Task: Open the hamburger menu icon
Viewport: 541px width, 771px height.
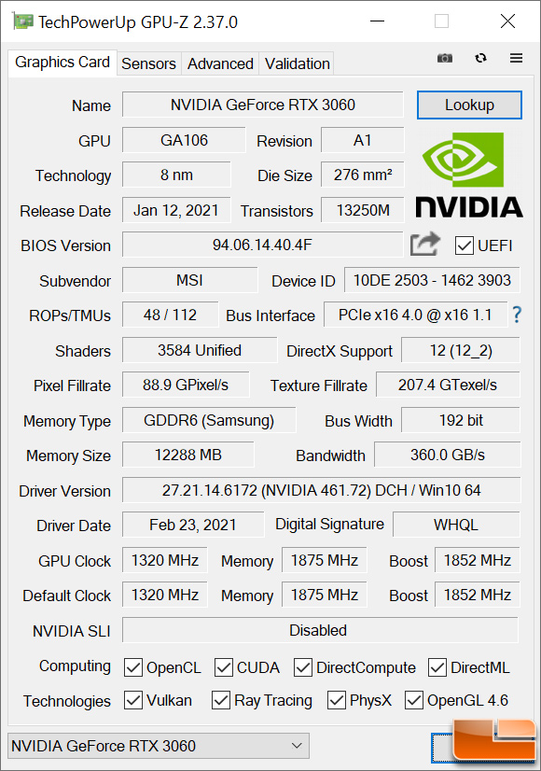Action: pyautogui.click(x=516, y=58)
